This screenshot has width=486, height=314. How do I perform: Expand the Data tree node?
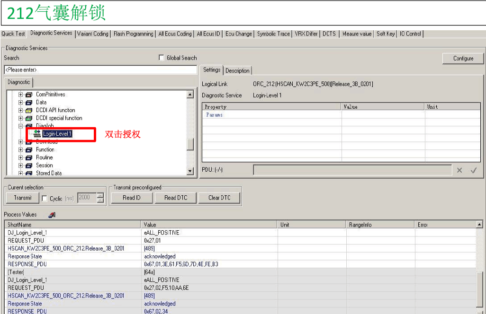(20, 102)
